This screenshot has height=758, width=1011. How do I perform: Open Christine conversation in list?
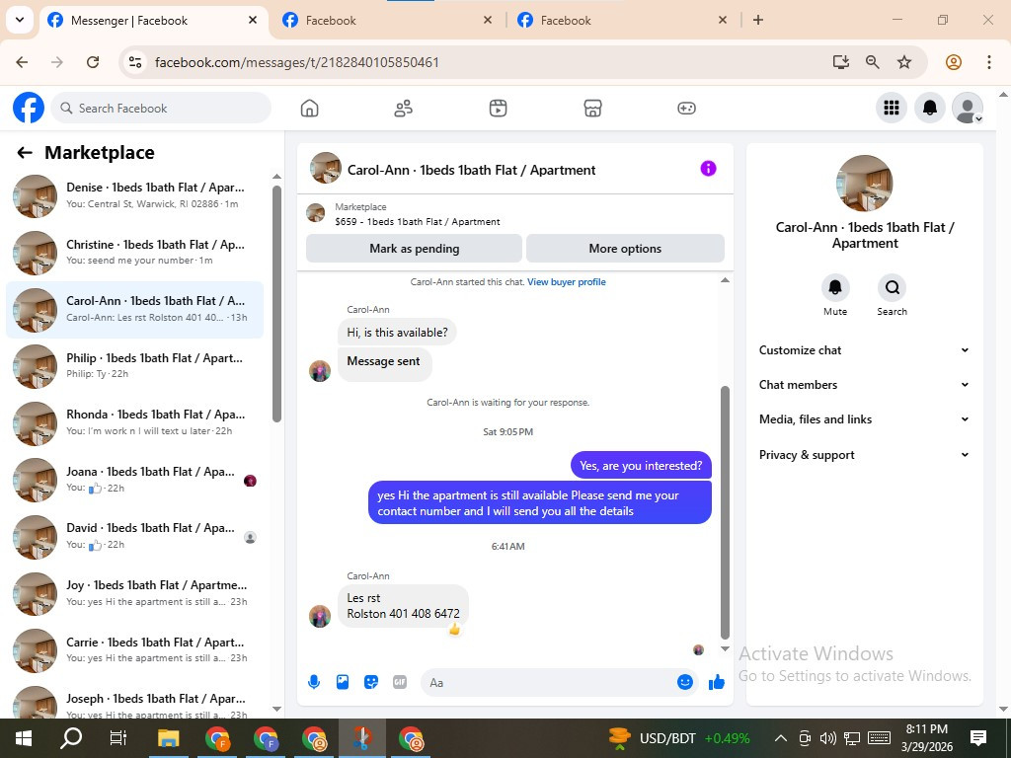click(134, 253)
